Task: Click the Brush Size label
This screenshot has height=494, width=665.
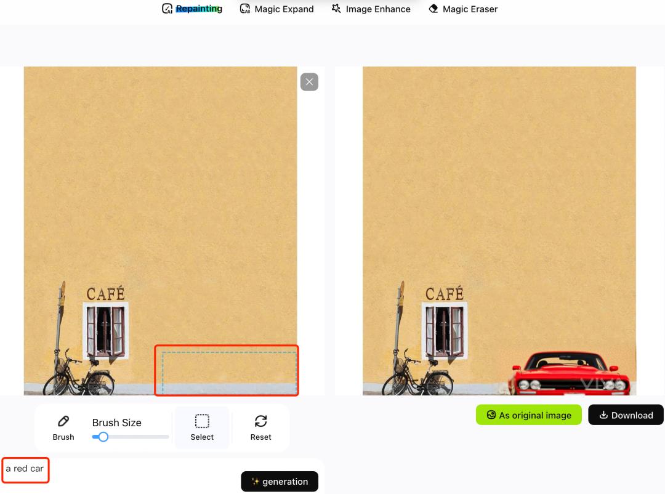Action: pos(116,423)
